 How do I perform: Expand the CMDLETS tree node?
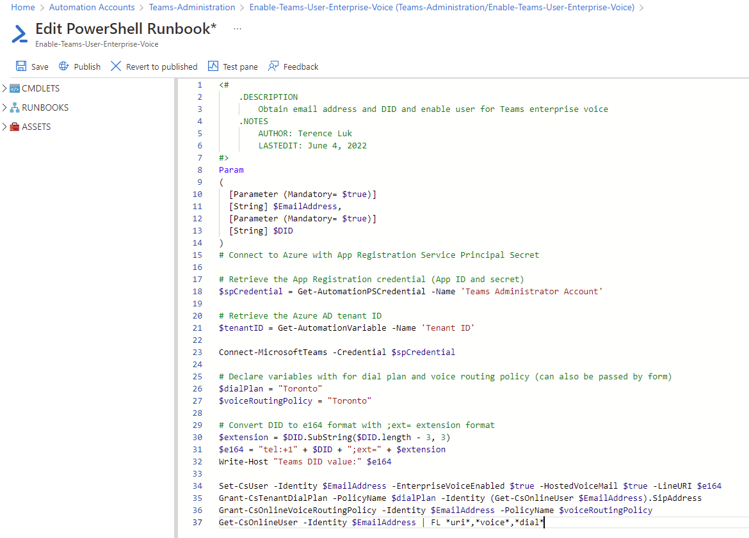(5, 88)
